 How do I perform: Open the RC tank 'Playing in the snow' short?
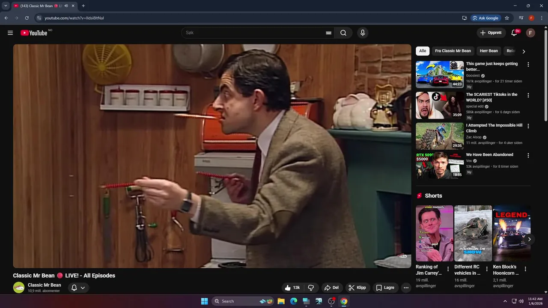pyautogui.click(x=473, y=233)
